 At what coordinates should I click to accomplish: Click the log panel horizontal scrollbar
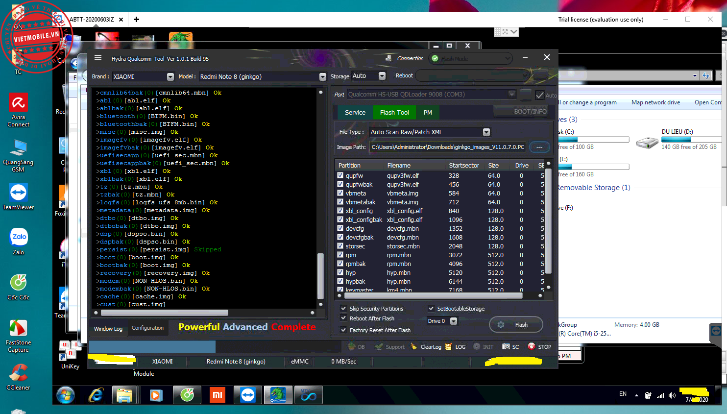click(164, 313)
